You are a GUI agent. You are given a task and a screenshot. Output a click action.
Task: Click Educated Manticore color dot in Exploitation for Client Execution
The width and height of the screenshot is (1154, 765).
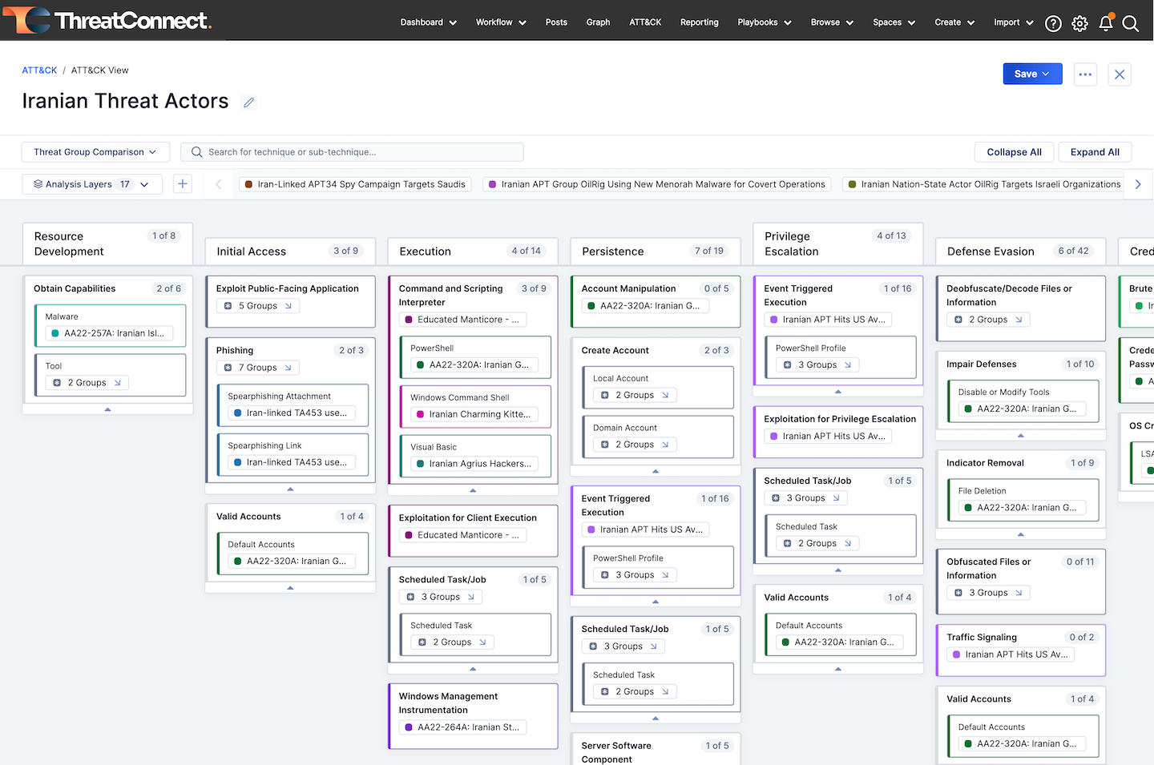(409, 535)
